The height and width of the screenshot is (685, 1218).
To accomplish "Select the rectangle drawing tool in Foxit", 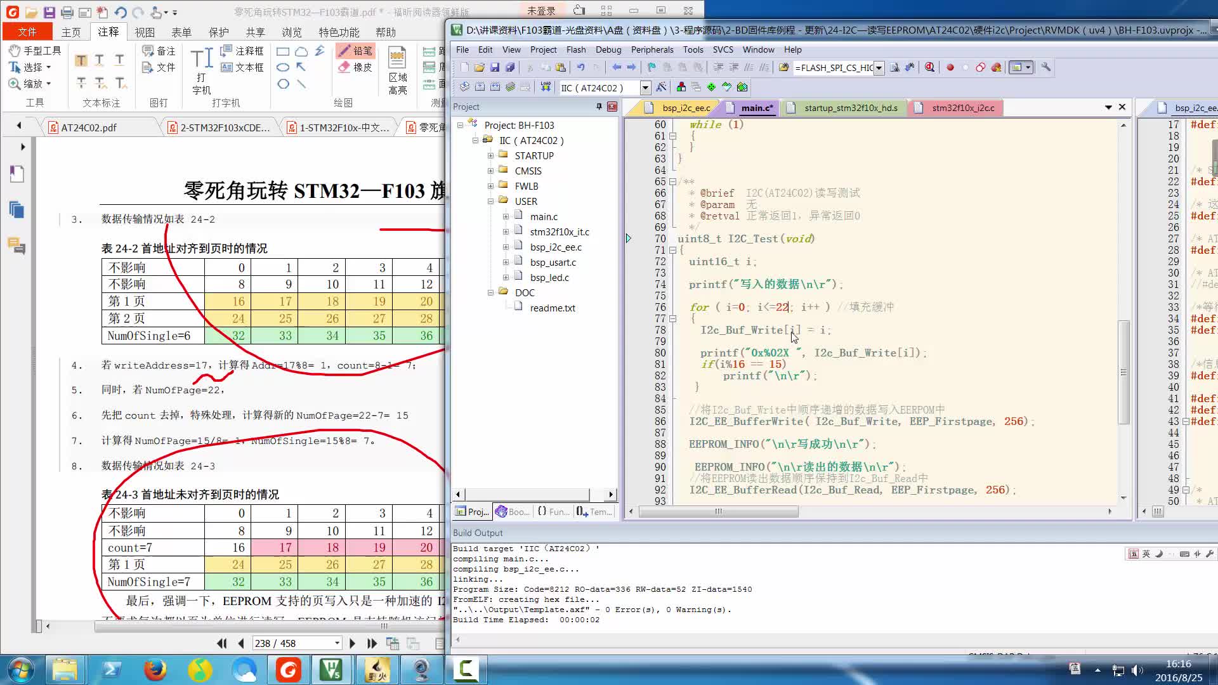I will click(283, 51).
